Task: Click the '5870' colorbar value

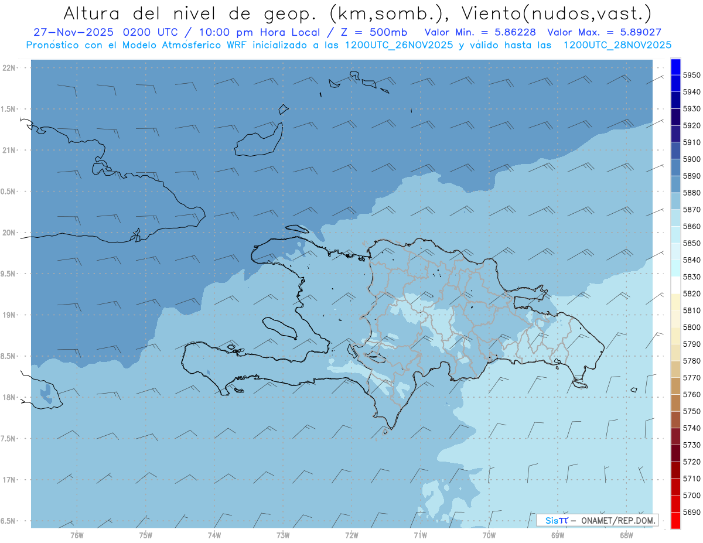Action: coord(691,210)
